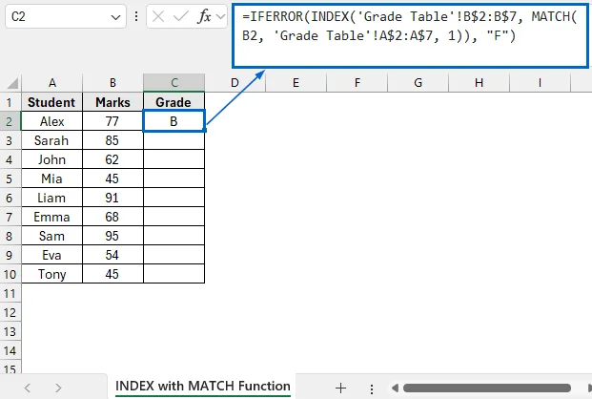592x399 pixels.
Task: Click horizontal scrollbar left arrow
Action: tap(395, 388)
